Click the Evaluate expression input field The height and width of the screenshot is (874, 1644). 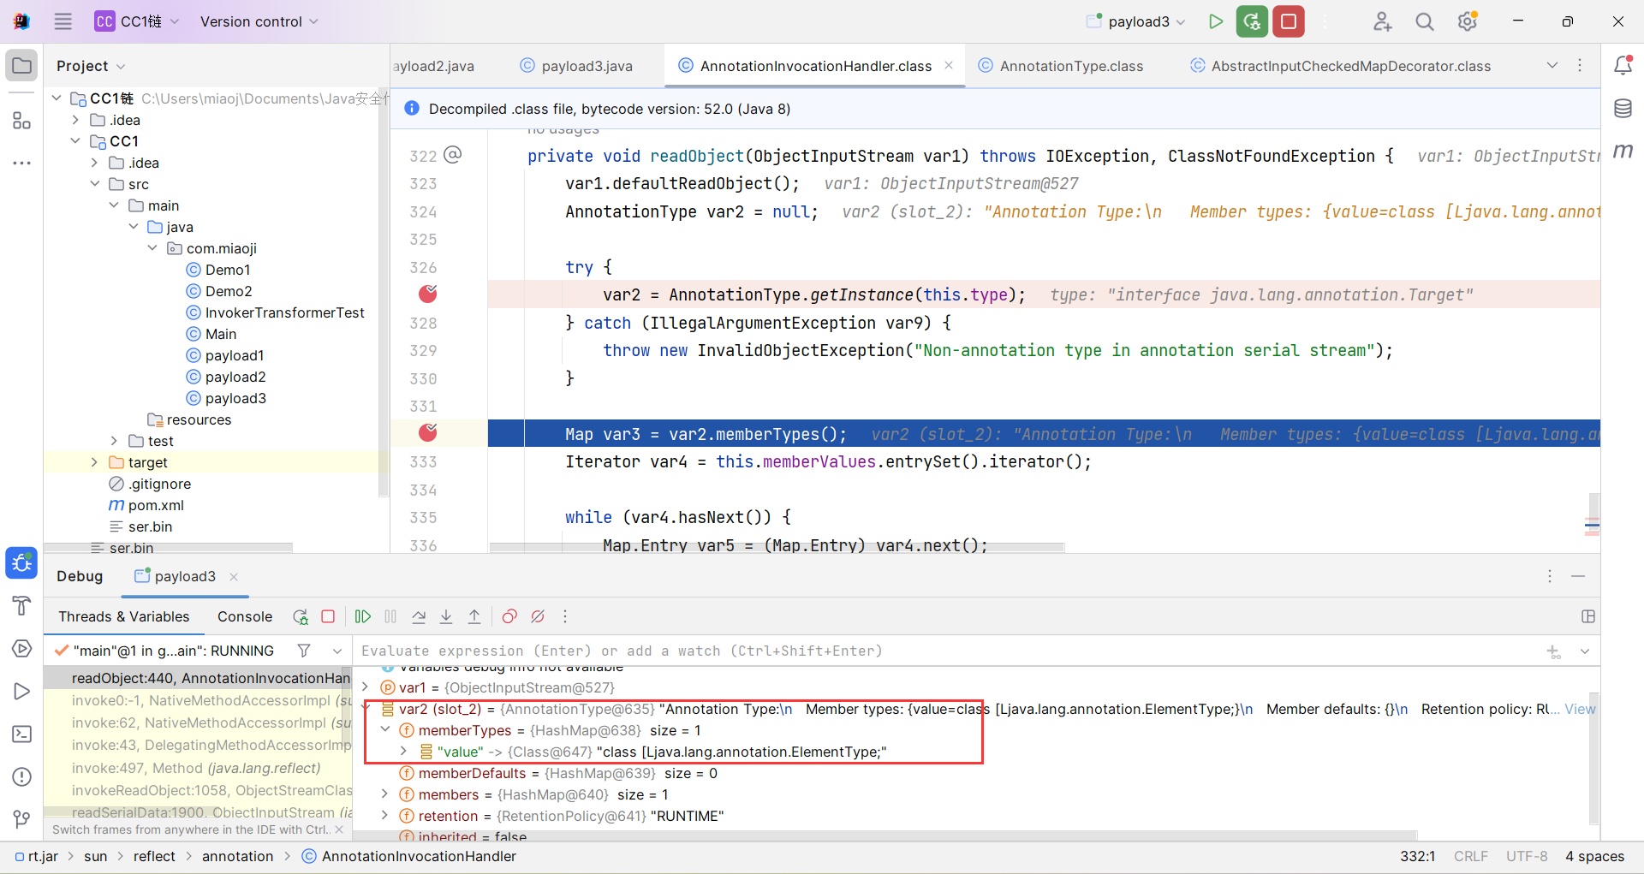(x=942, y=651)
